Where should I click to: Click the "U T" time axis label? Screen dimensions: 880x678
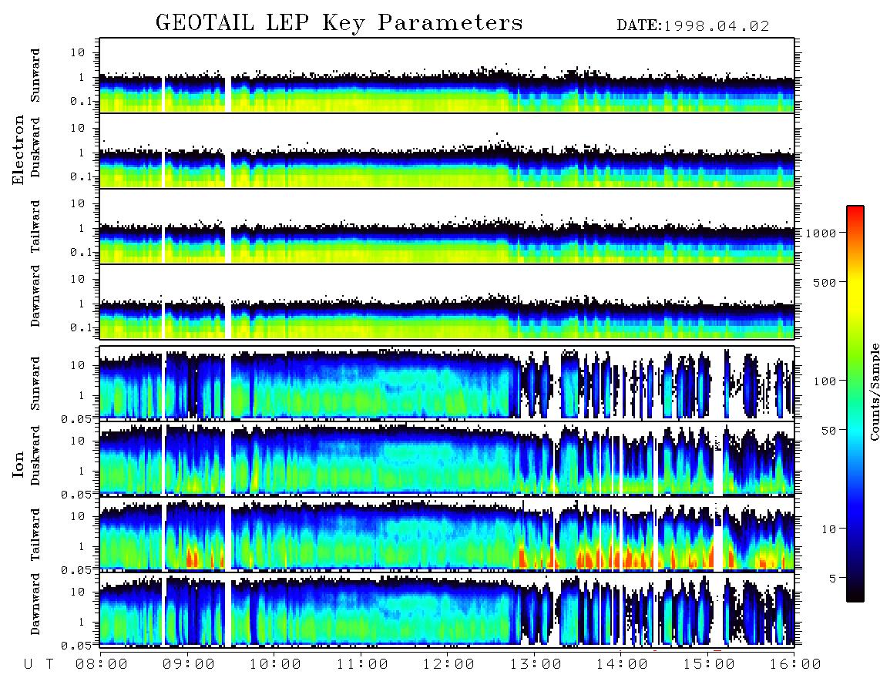click(39, 665)
